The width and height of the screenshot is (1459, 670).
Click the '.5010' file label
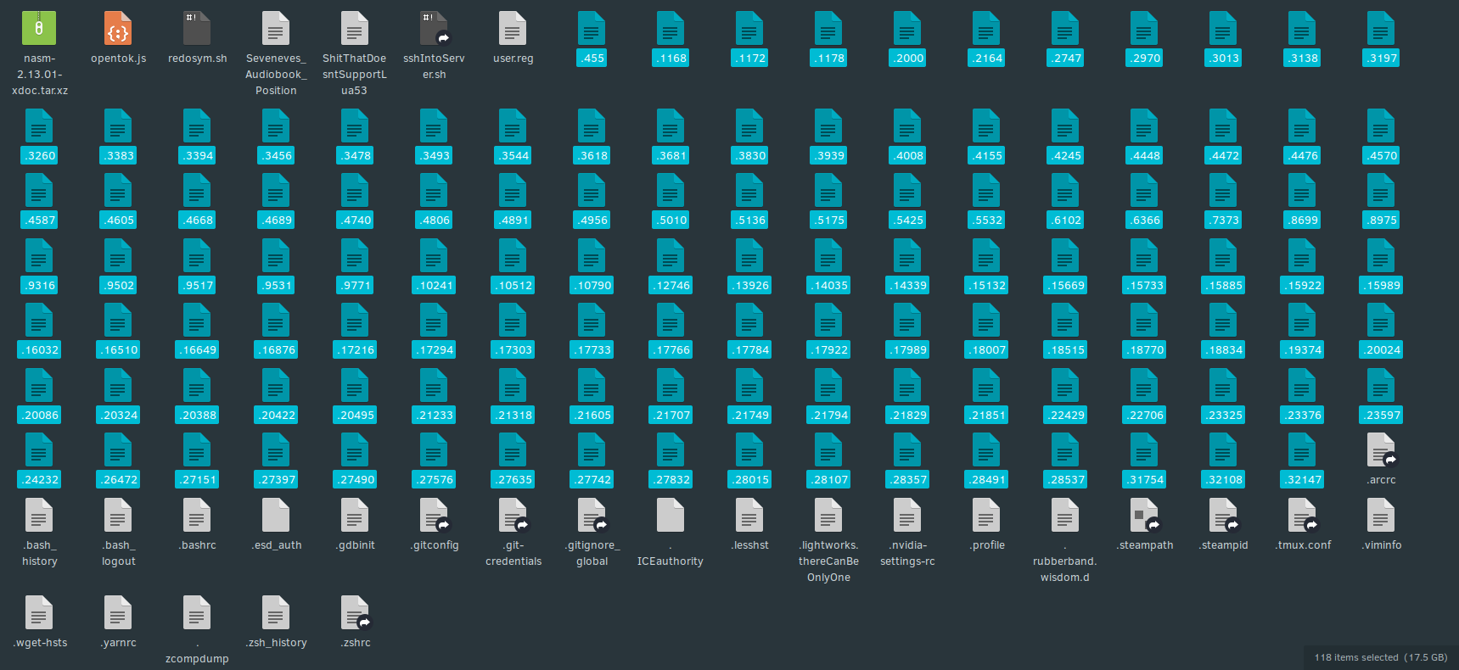click(x=671, y=221)
